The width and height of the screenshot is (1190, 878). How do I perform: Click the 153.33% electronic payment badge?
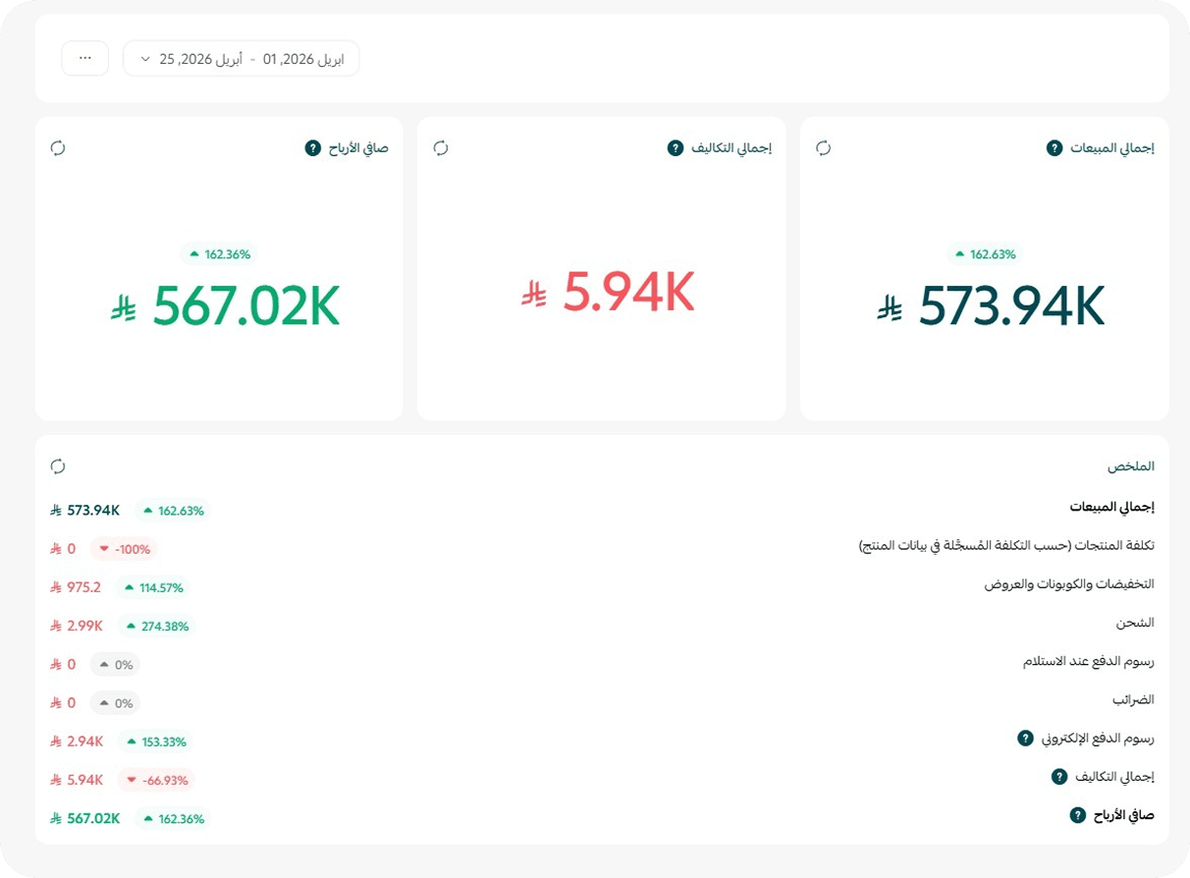click(x=155, y=741)
